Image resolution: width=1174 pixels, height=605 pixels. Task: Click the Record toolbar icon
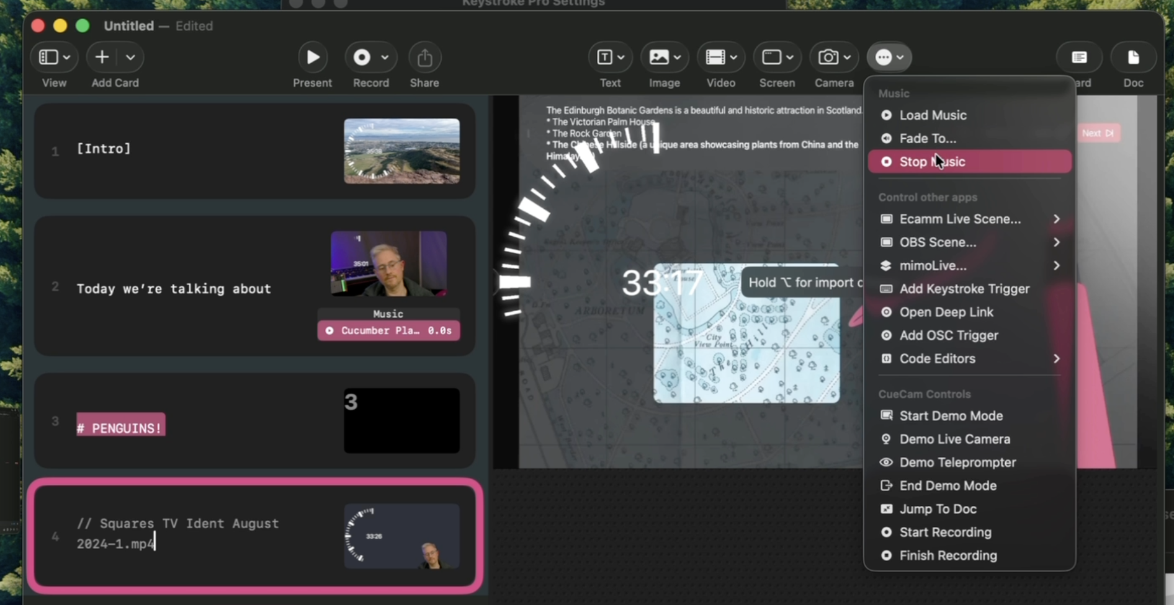(x=362, y=57)
